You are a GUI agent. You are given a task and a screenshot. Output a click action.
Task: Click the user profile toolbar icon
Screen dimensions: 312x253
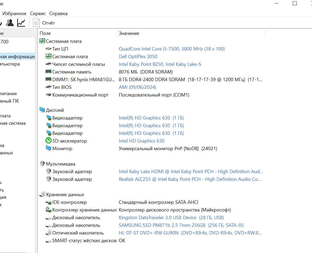[10, 23]
